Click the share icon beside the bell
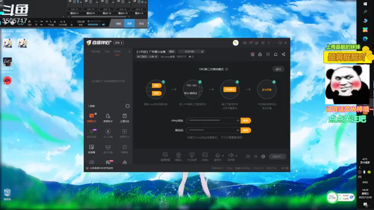Viewport: 374px width, 210px height. coord(283,54)
